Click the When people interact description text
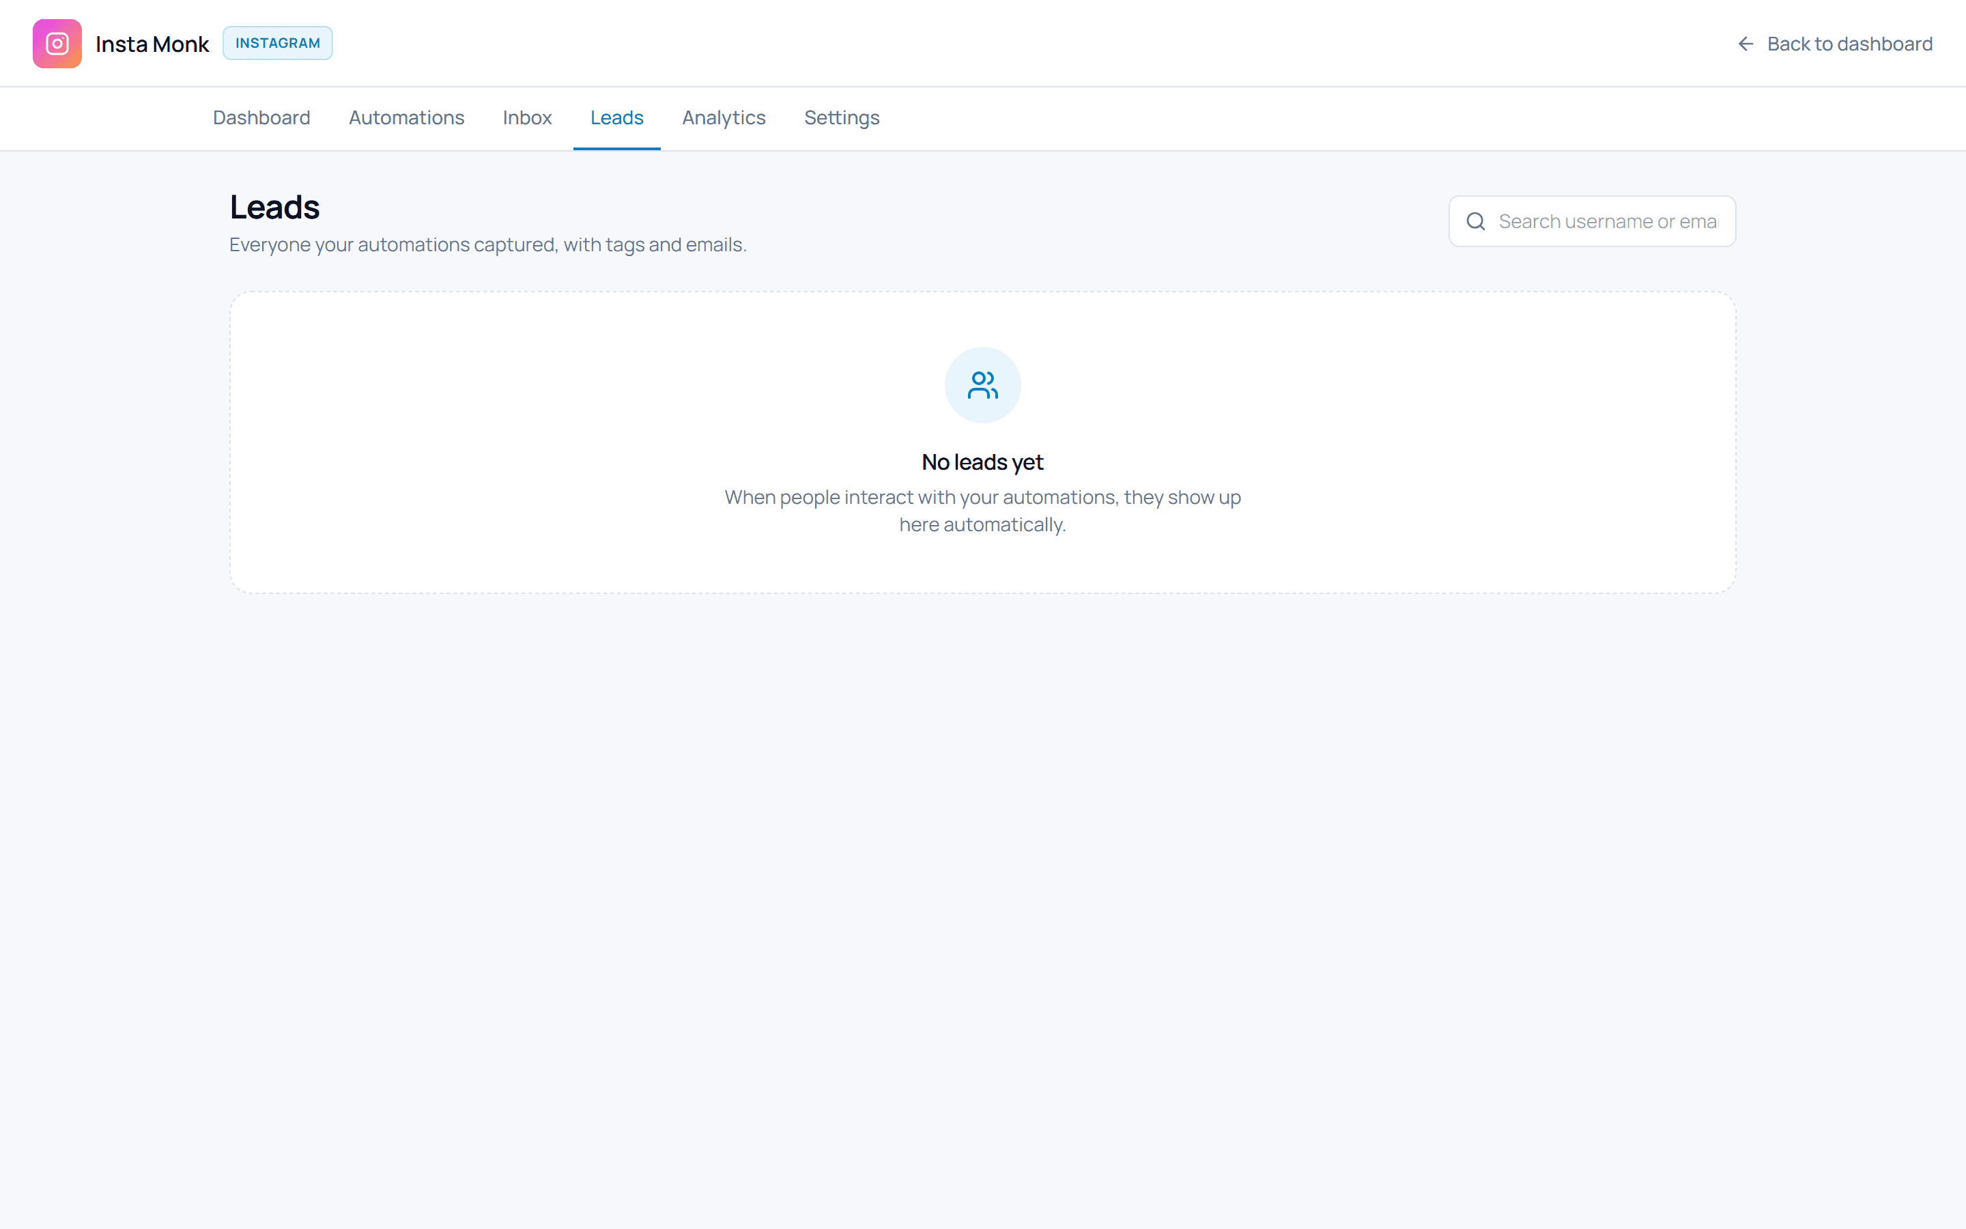 point(982,511)
